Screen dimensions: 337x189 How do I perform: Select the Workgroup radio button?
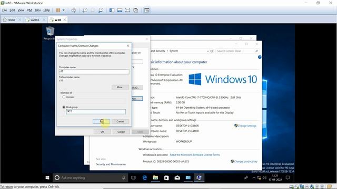pyautogui.click(x=64, y=107)
